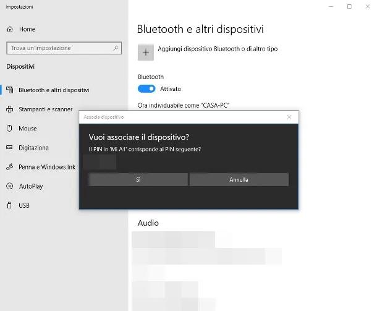Click the Penna e Windows Ink icon
This screenshot has width=377, height=311.
[10, 167]
